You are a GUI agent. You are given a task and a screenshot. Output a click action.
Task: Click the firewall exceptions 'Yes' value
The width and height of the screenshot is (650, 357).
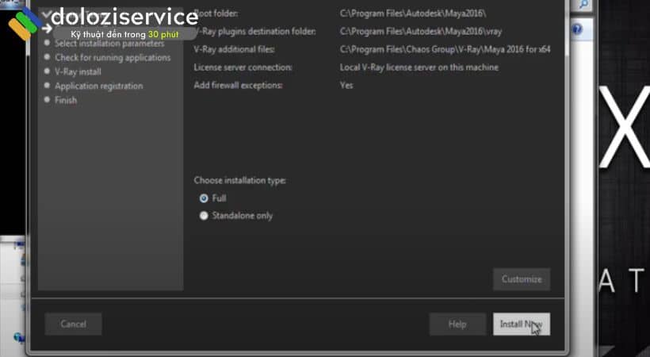[x=346, y=85]
